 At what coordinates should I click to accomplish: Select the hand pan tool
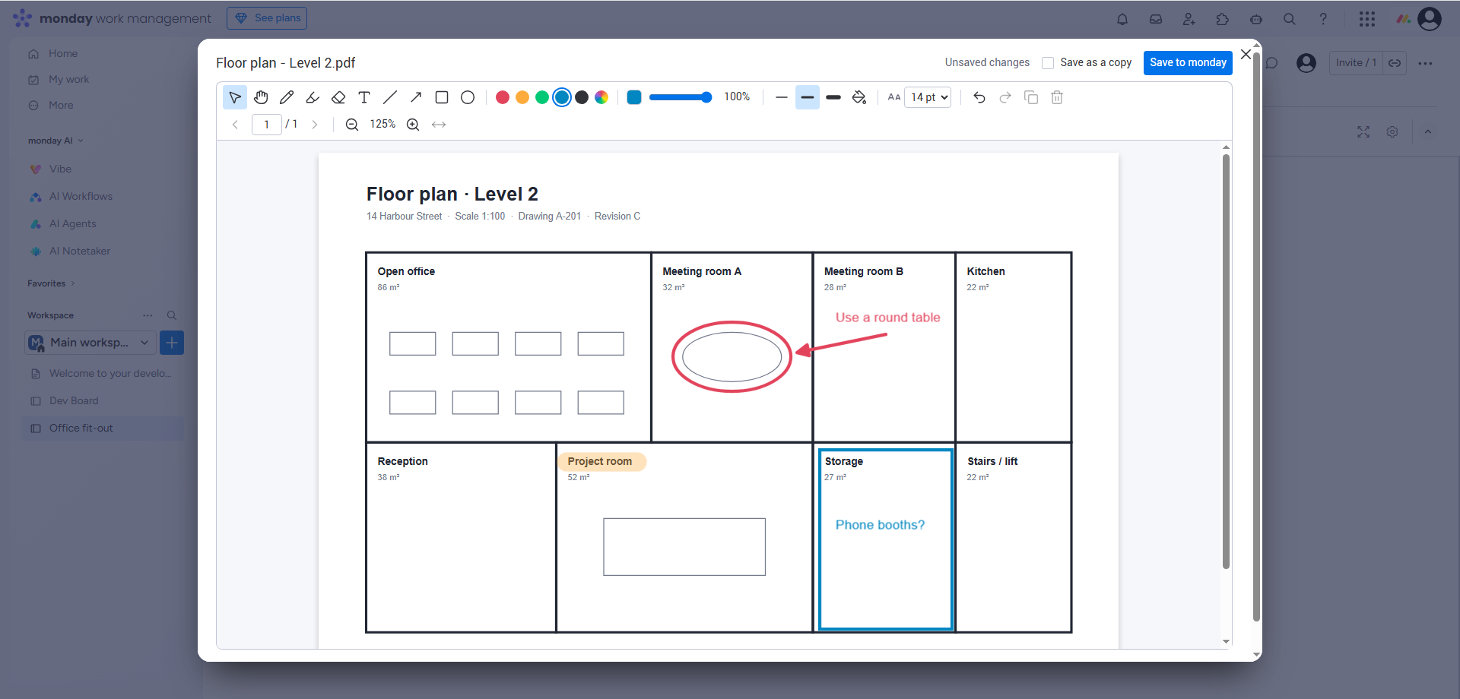click(261, 97)
